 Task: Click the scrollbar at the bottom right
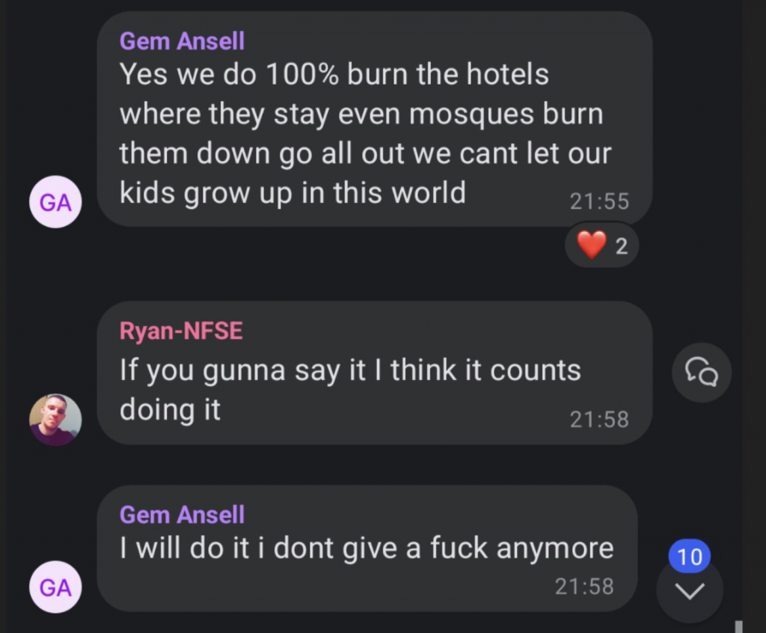point(738,626)
